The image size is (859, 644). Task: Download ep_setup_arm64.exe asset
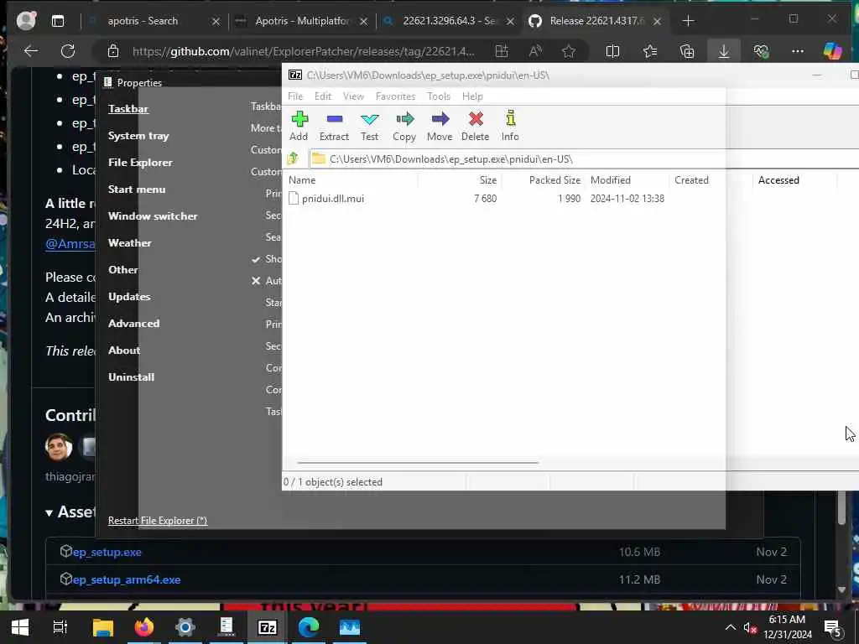coord(127,579)
